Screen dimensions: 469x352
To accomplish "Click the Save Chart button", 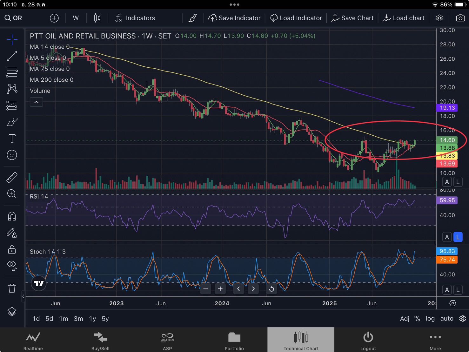I will [352, 18].
